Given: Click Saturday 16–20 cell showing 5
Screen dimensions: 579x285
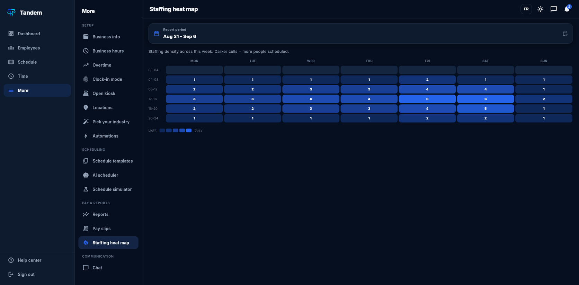Looking at the screenshot, I should coord(486,109).
